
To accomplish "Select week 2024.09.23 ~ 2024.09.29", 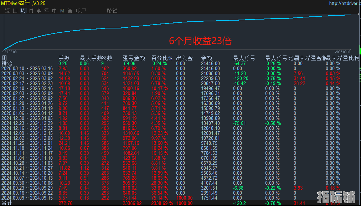I will (x=27, y=188).
